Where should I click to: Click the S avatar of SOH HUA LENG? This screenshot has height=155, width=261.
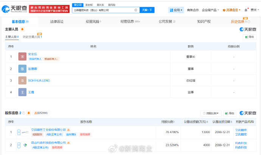click(x=22, y=80)
